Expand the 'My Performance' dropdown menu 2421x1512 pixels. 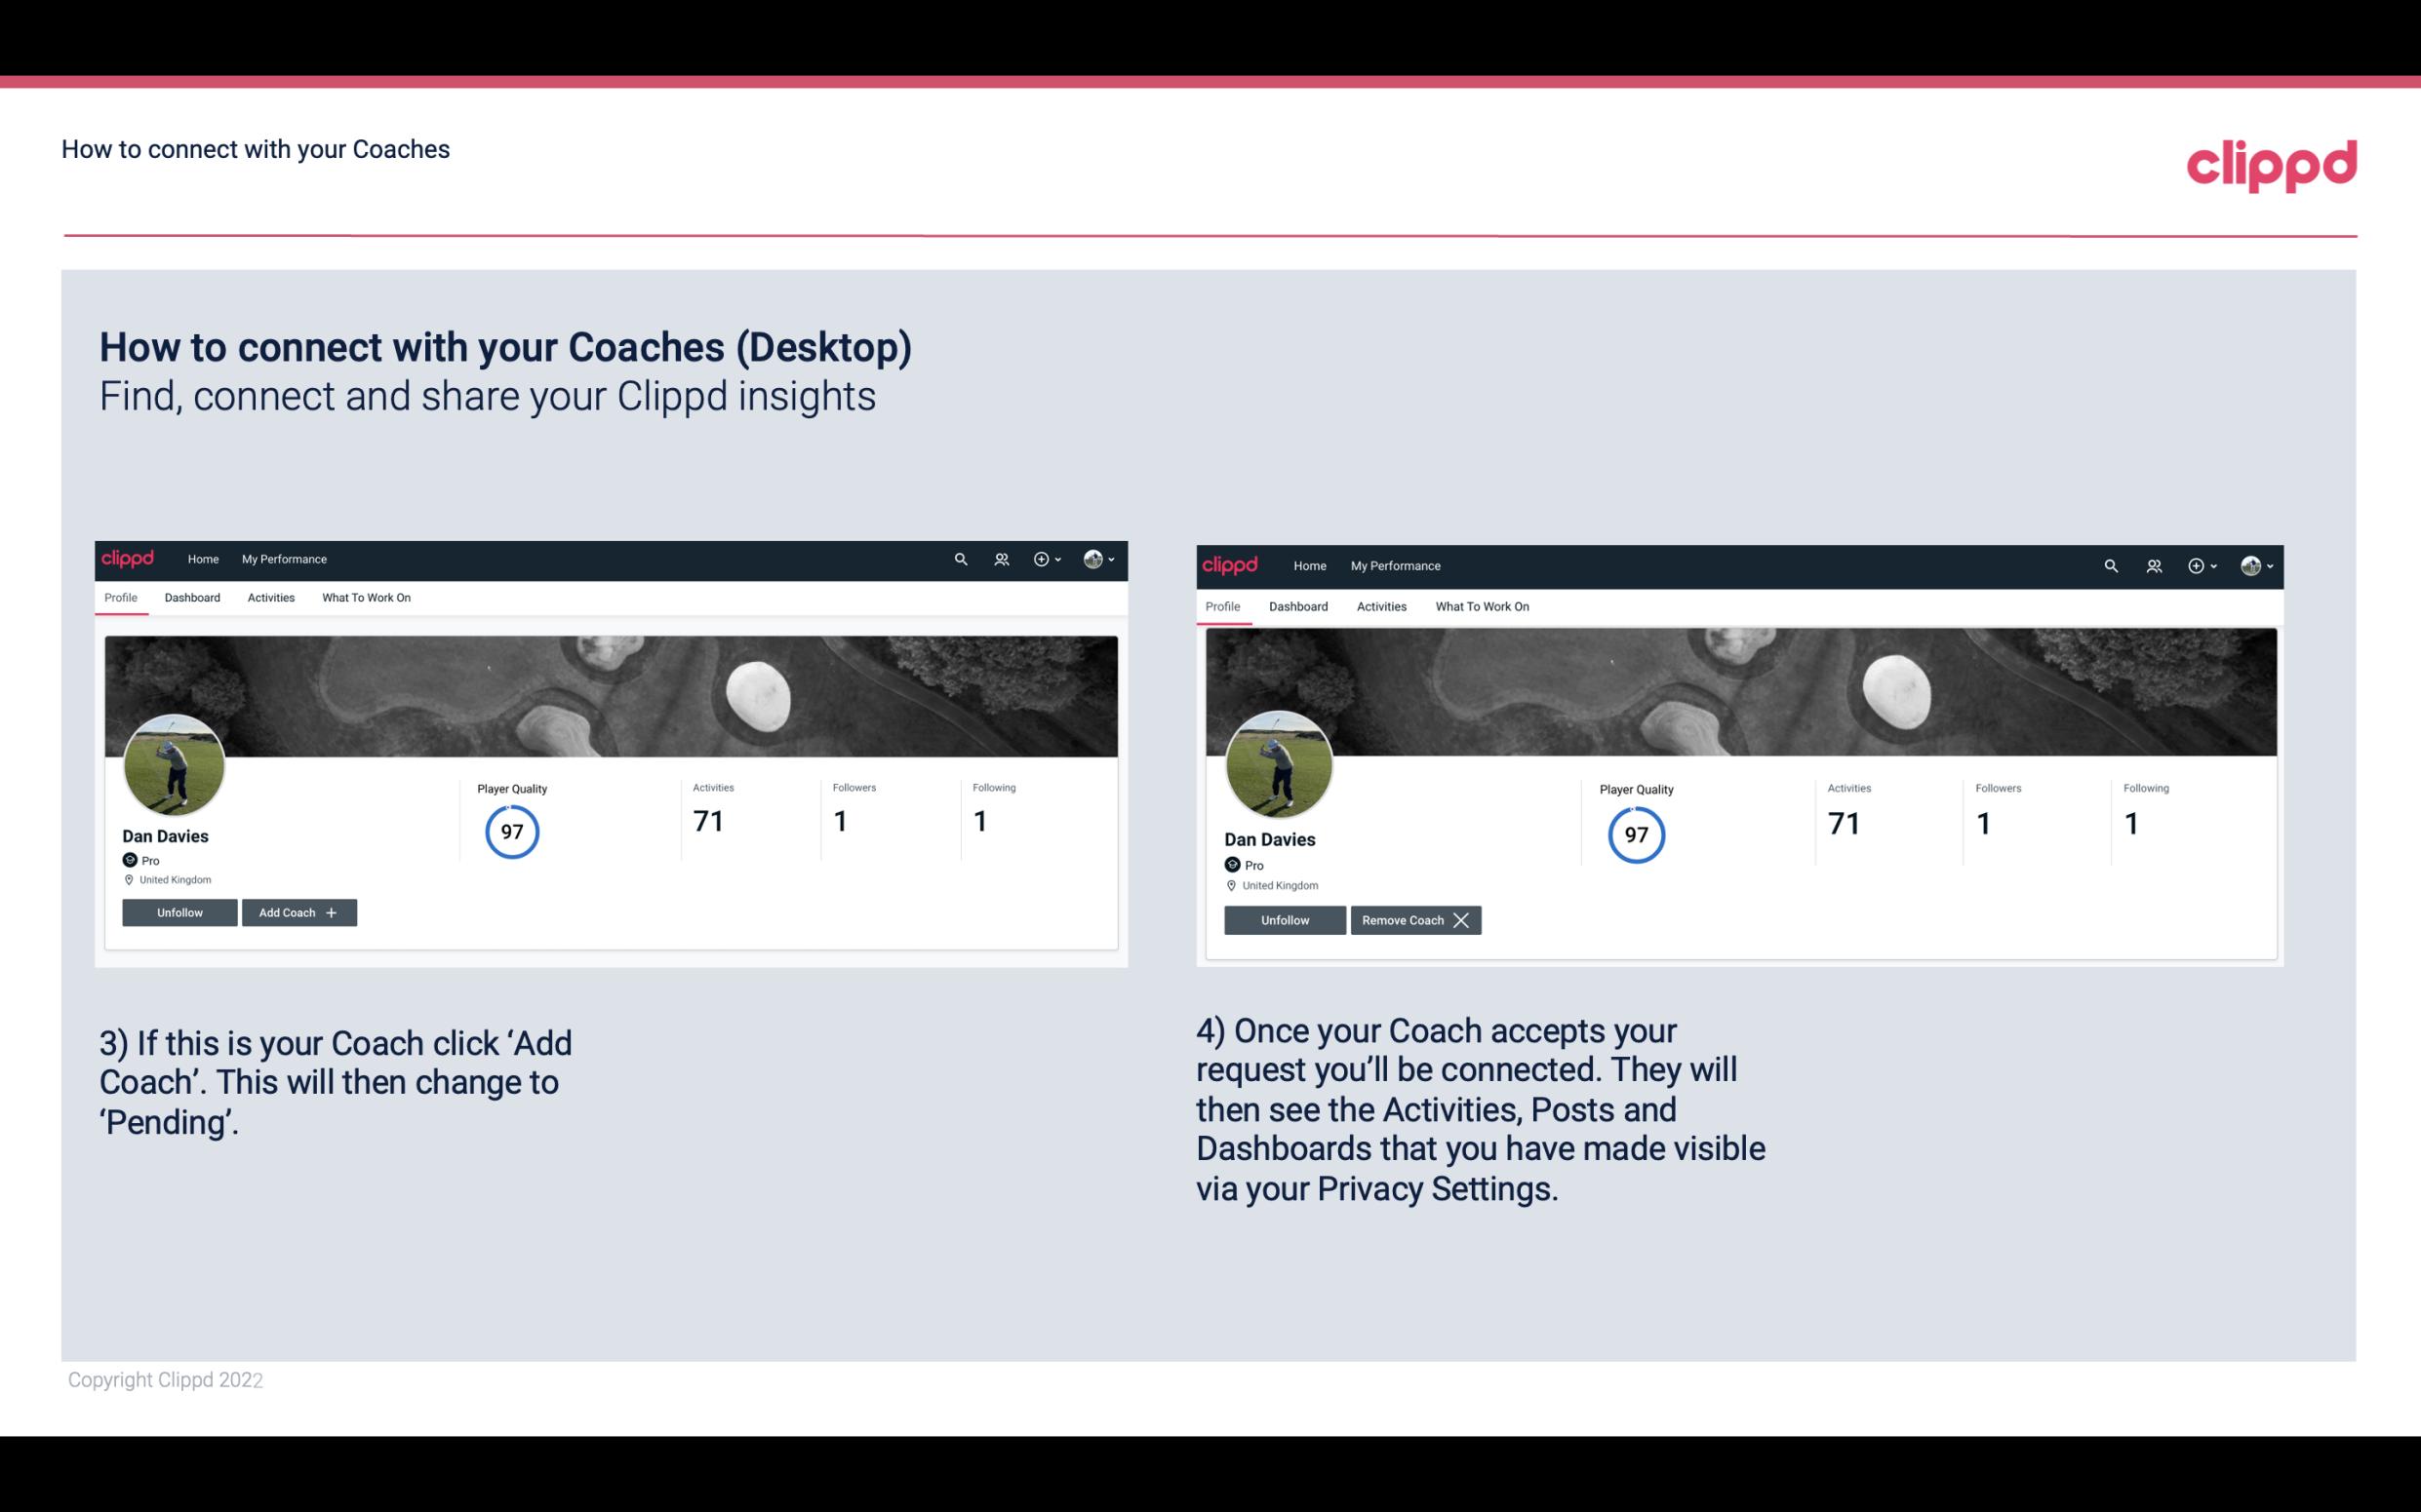coord(282,560)
